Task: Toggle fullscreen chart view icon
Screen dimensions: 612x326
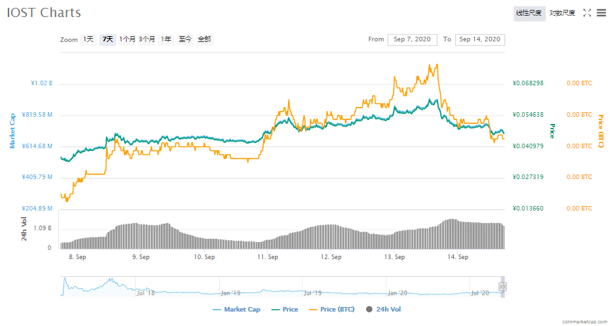Action: (587, 13)
